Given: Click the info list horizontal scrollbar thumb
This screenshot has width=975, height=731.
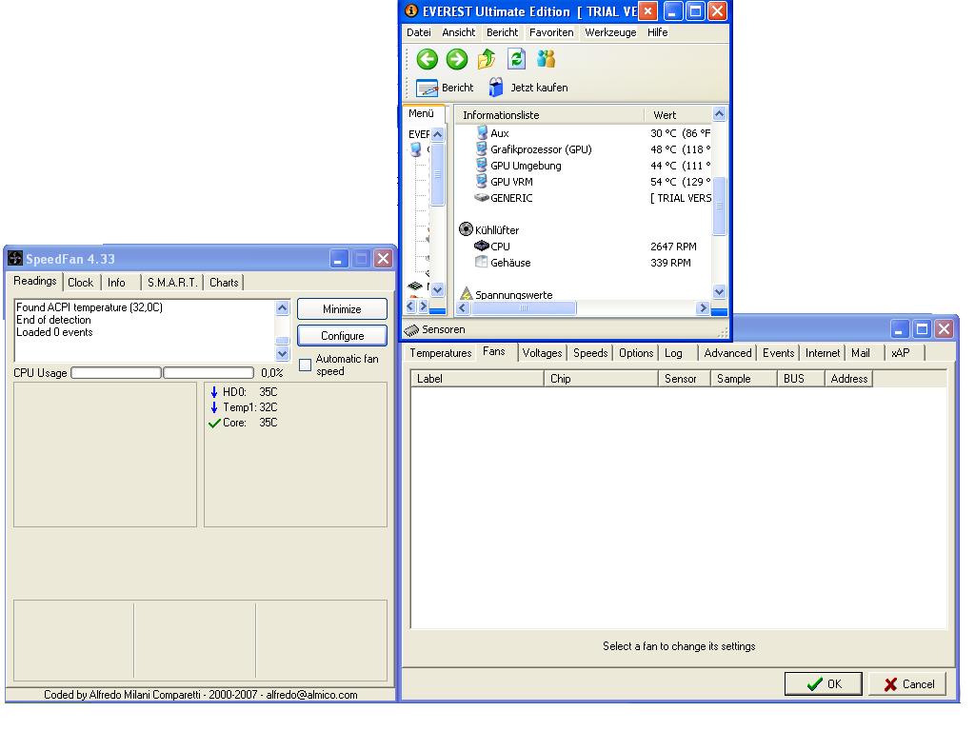Looking at the screenshot, I should pyautogui.click(x=524, y=307).
